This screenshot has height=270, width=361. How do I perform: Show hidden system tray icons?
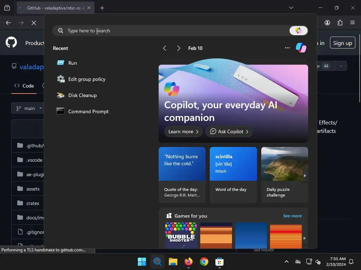click(x=287, y=262)
